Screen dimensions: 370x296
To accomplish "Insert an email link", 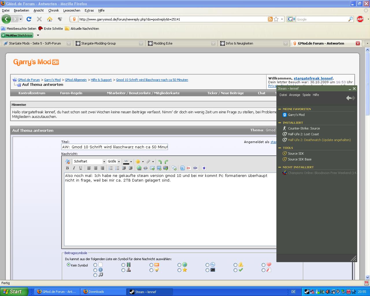I will 152,168.
